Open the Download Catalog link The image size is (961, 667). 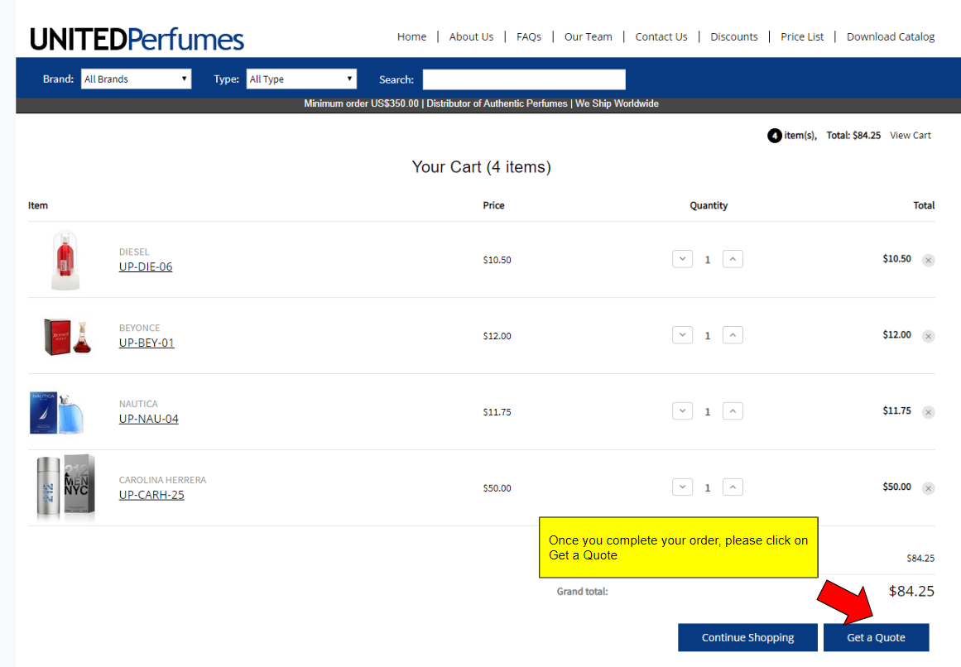(x=891, y=36)
